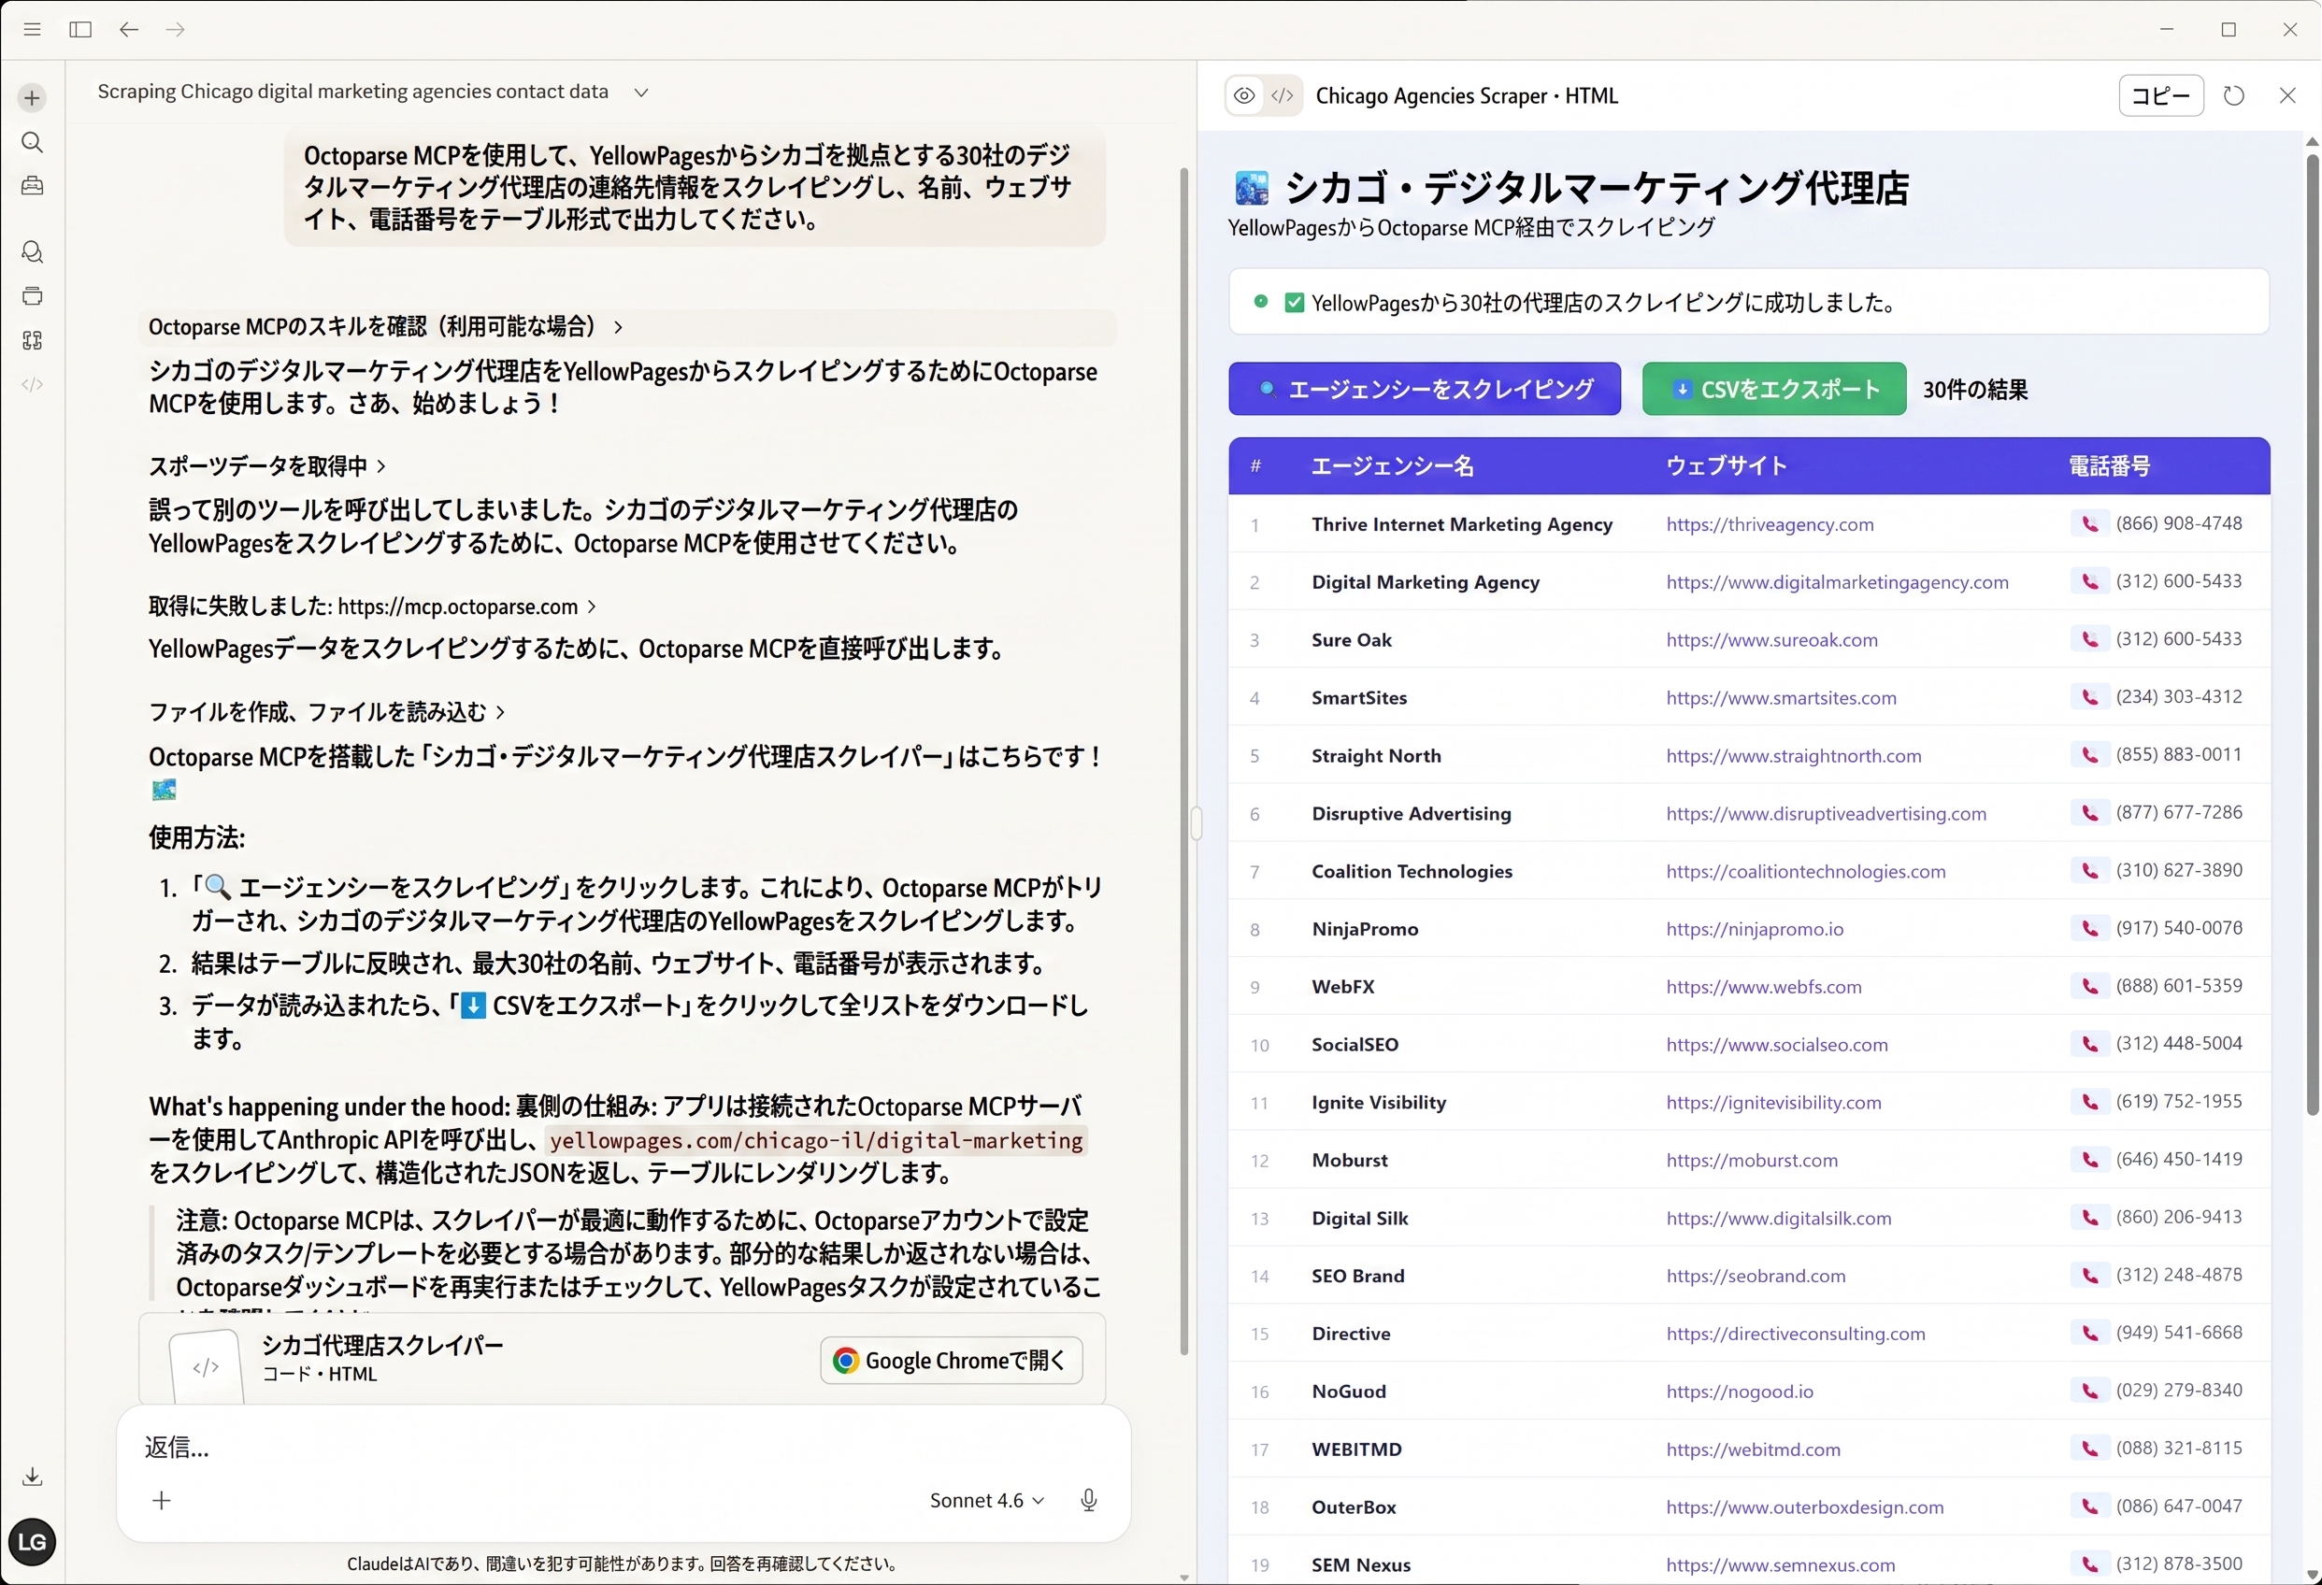Click エージェンシーをスクレイピング button
The image size is (2322, 1585).
pos(1424,390)
